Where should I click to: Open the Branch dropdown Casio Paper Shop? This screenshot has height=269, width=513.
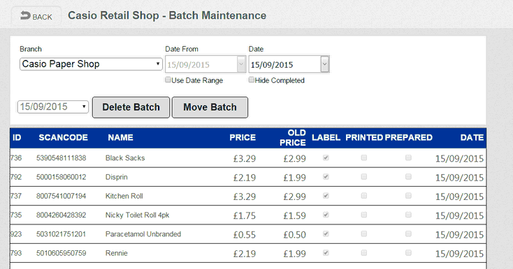(x=91, y=64)
